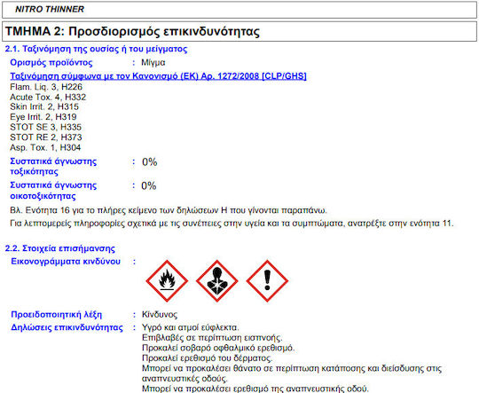Click heading 2.1 Ταξινόμηση της ουσίας
479x393 pixels.
coord(96,49)
